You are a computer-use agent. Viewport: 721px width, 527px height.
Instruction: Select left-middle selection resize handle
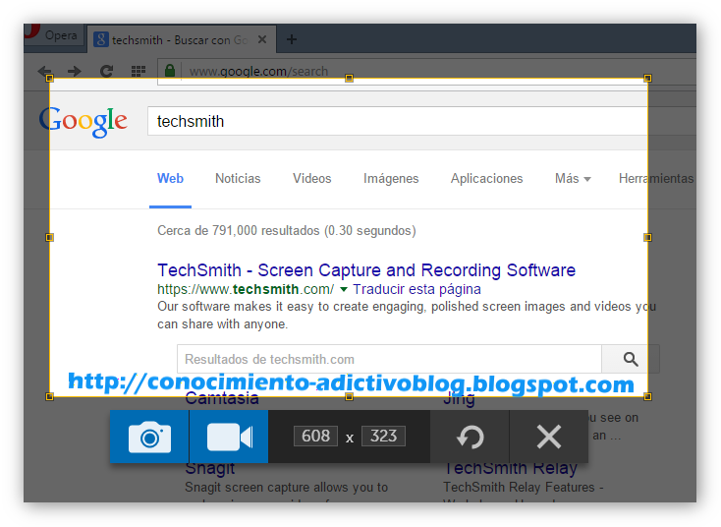pyautogui.click(x=50, y=238)
